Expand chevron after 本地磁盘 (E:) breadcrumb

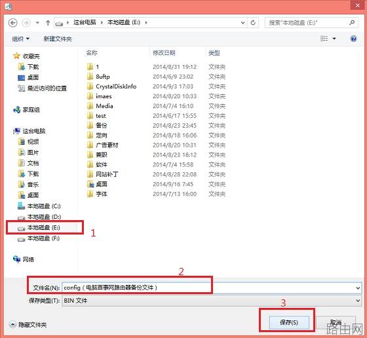(146, 22)
